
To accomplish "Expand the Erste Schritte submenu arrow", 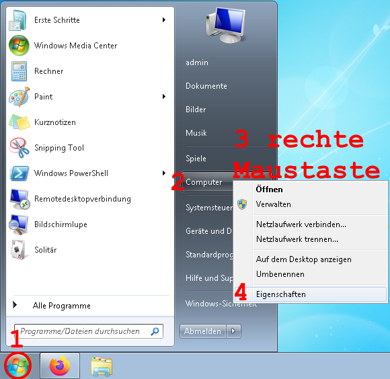I will pos(164,20).
